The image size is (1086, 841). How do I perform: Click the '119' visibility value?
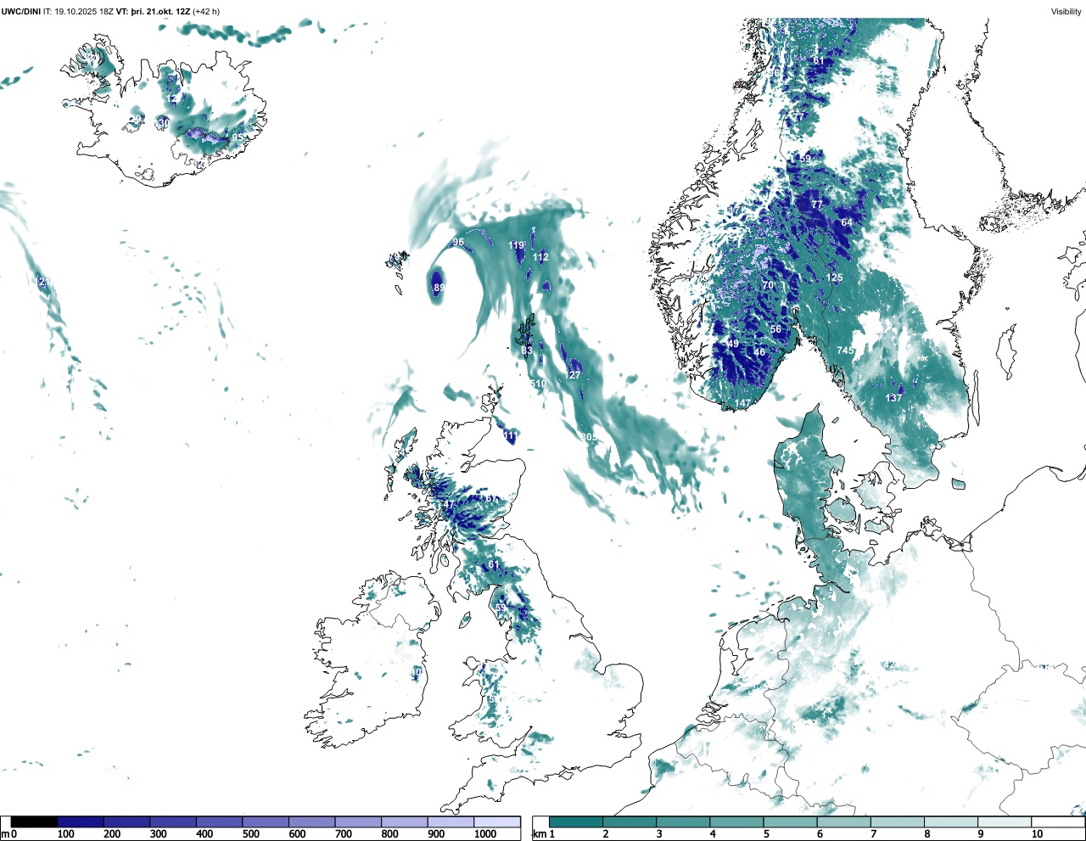tap(517, 245)
